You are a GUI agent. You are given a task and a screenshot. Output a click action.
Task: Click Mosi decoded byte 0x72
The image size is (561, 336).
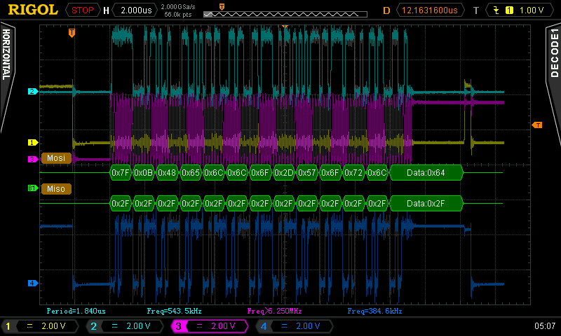(x=353, y=173)
